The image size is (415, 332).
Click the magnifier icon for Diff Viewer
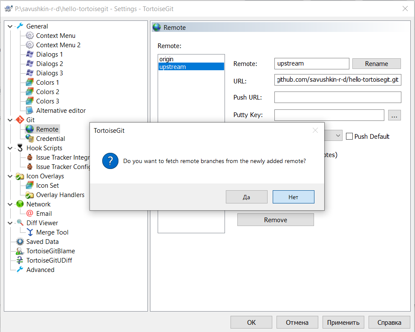(20, 223)
